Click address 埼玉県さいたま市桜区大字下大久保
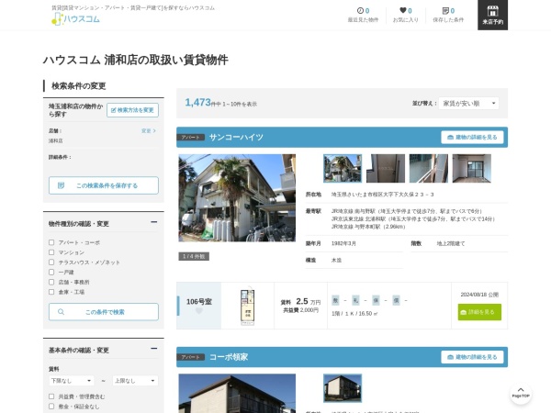This screenshot has width=551, height=413. (383, 195)
